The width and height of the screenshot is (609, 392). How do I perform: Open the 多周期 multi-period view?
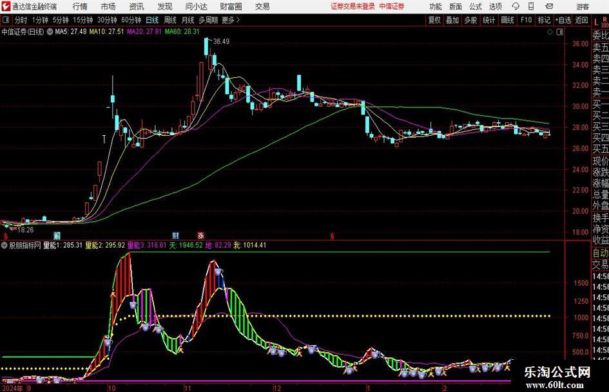208,20
